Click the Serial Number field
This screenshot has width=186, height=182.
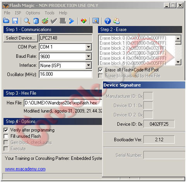click(164, 155)
